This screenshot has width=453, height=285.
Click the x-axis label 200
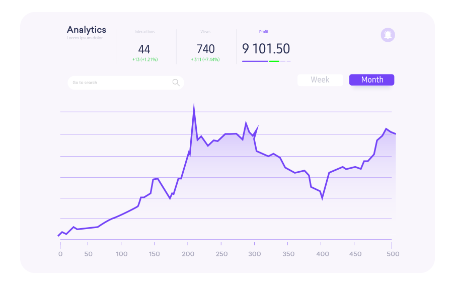pos(188,254)
